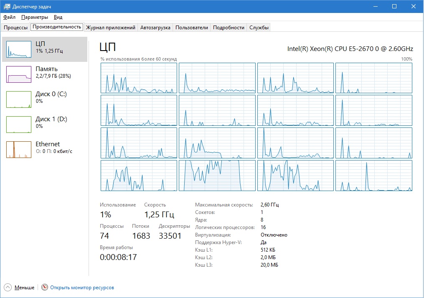Viewport: 424px width, 298px height.
Task: Open the Подробности tab
Action: (229, 27)
